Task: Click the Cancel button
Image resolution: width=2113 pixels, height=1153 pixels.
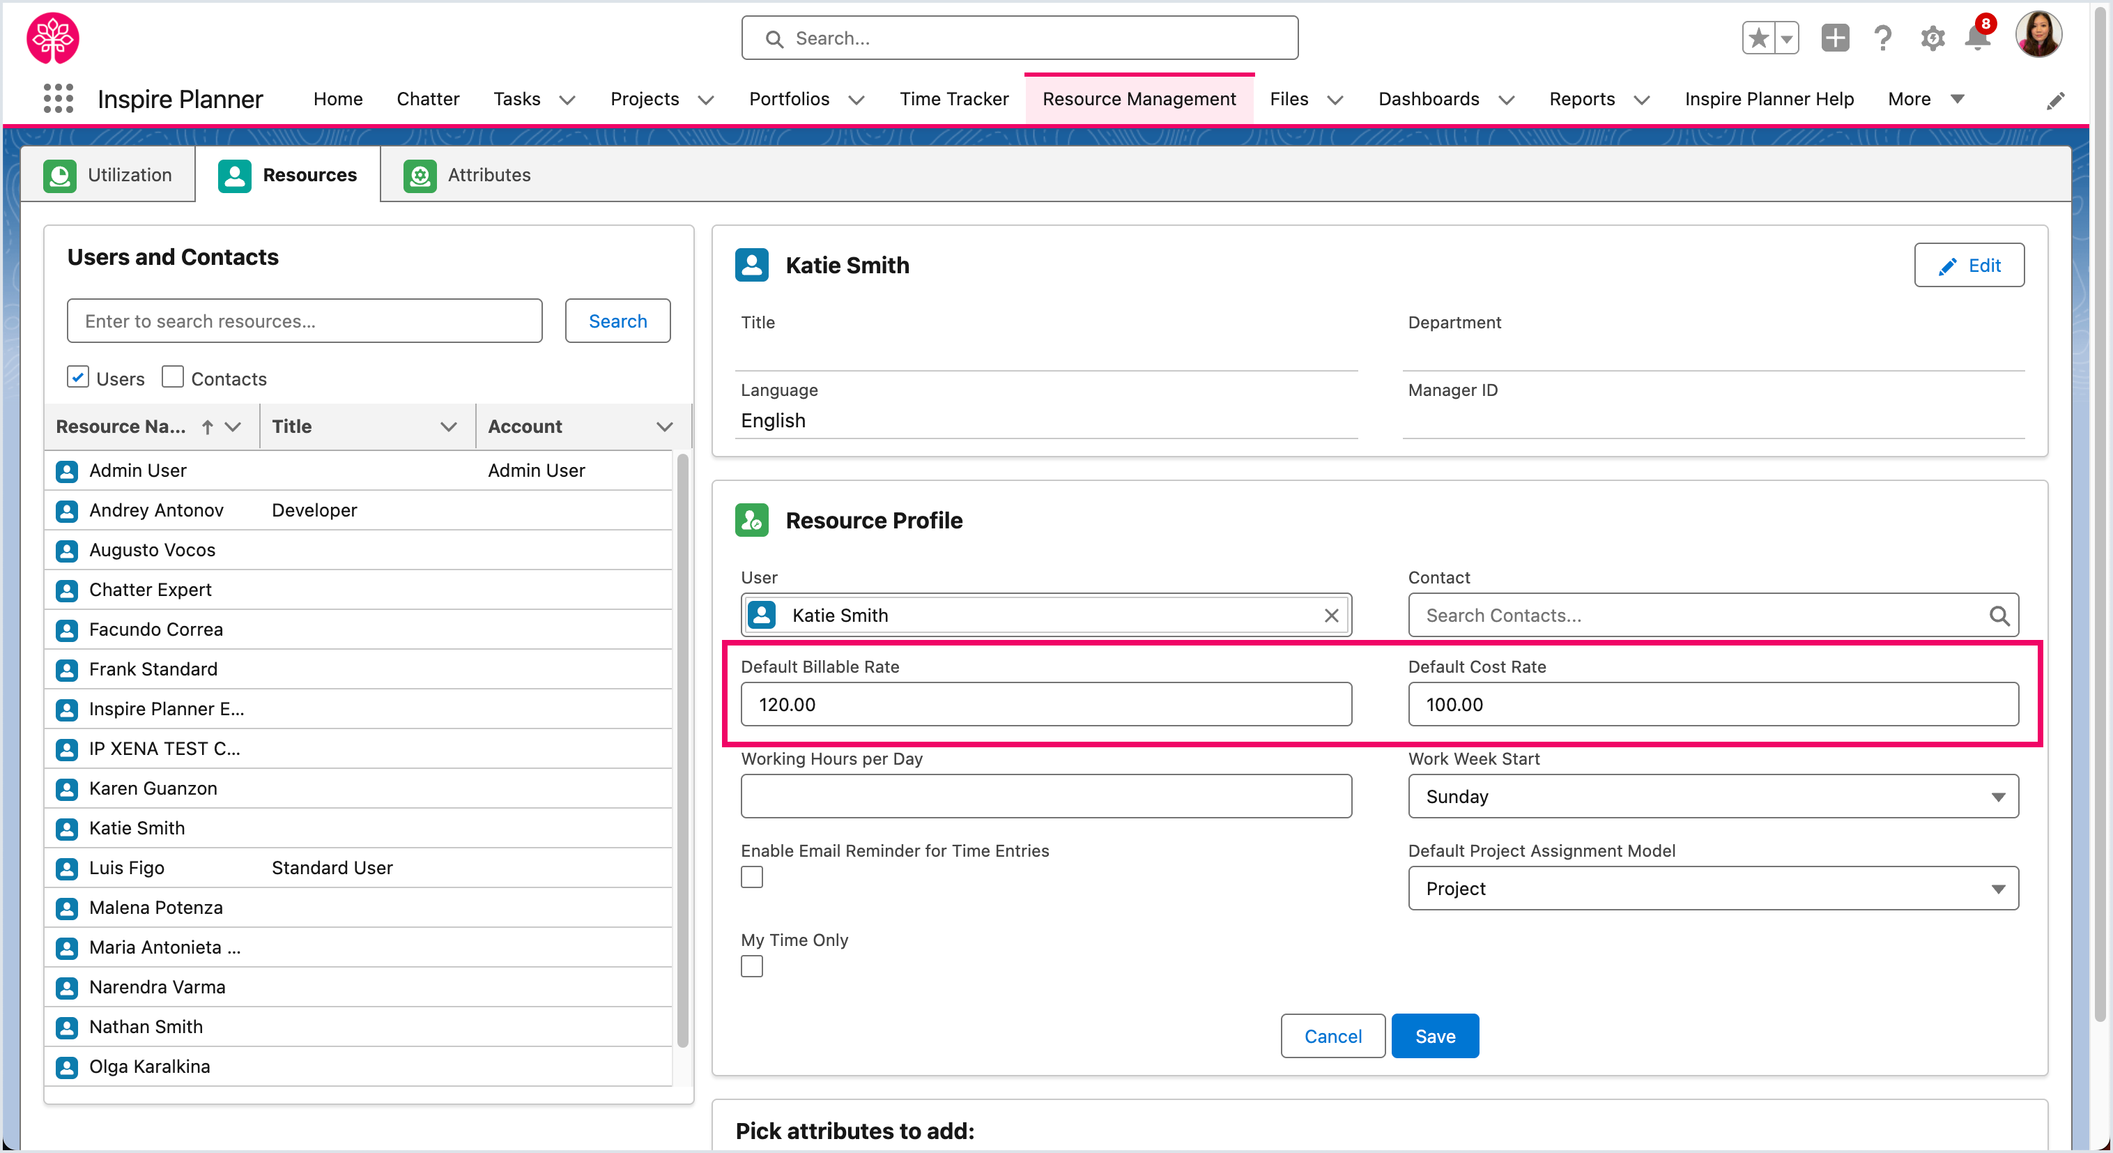Action: (1333, 1036)
